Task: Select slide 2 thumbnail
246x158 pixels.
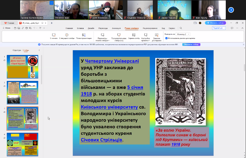Action: (x=22, y=93)
